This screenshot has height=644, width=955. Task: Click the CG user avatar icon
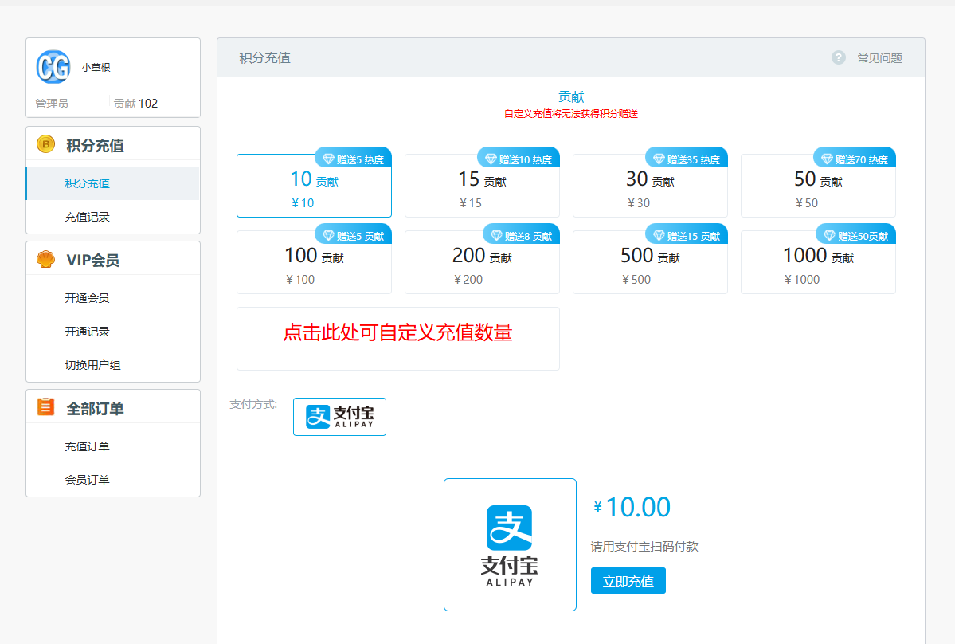[x=53, y=67]
